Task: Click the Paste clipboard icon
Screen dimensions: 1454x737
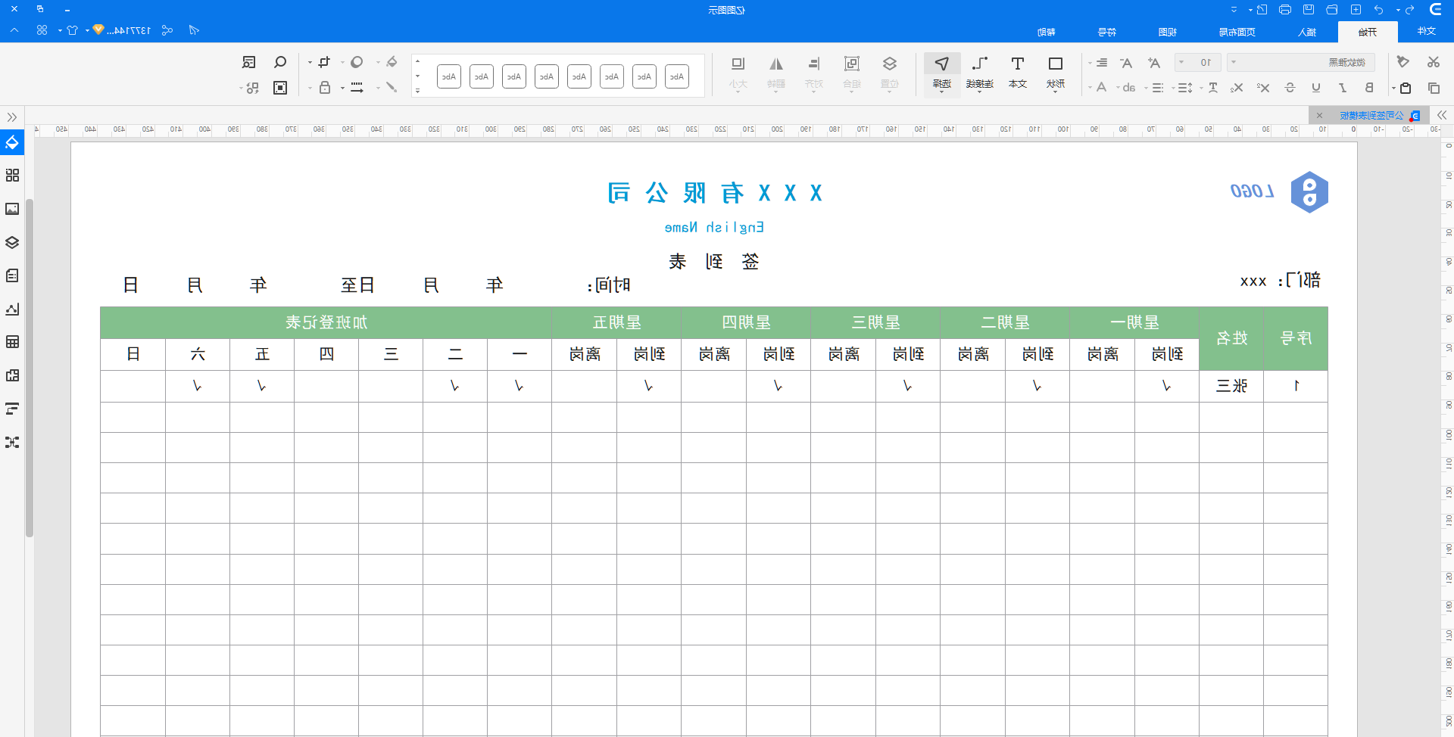Action: pyautogui.click(x=1406, y=88)
